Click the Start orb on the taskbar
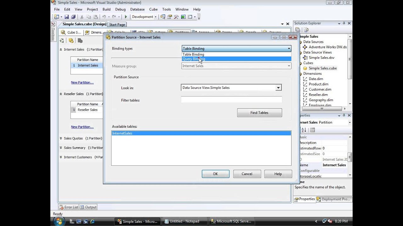The height and width of the screenshot is (226, 403). pos(59,221)
